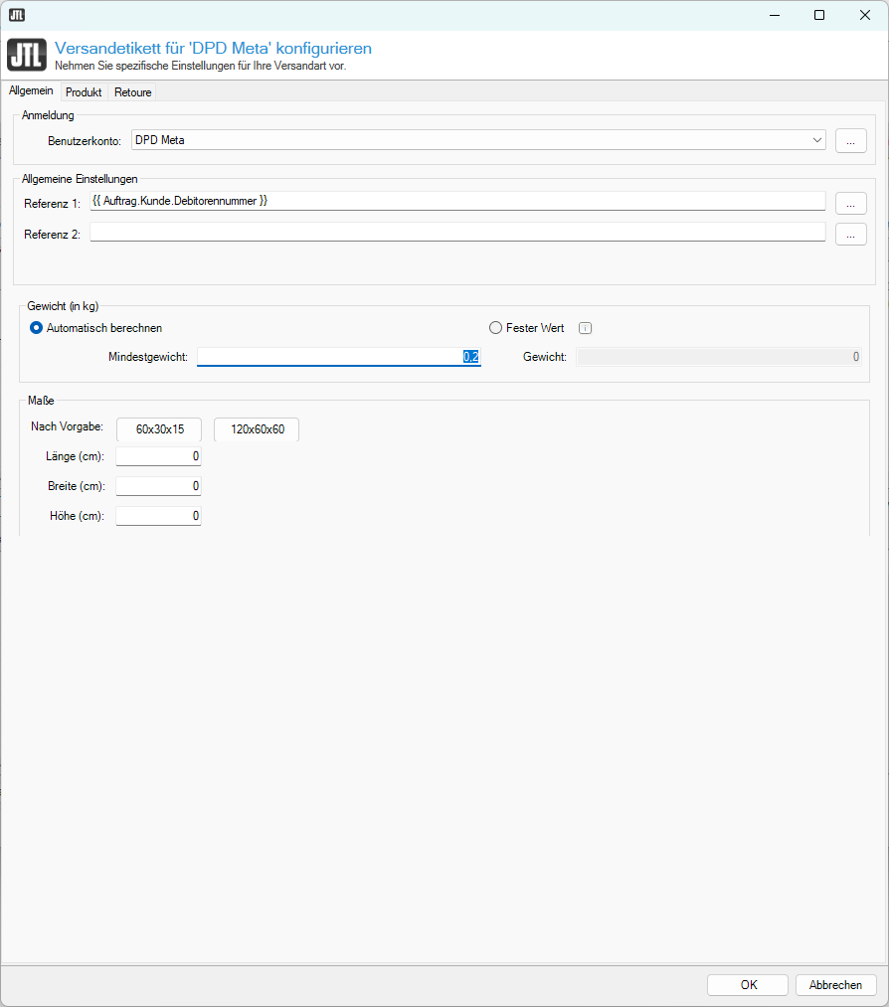Open the ellipsis button for Referenz 2

[850, 235]
